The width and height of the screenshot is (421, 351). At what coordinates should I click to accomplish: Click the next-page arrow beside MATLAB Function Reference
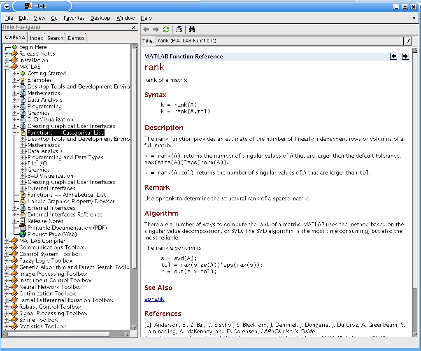(x=405, y=56)
